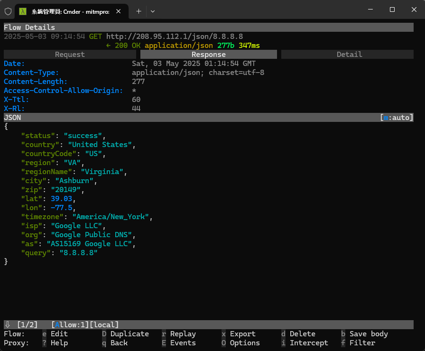This screenshot has height=351, width=425.
Task: Close the Cmder mitmproxy tab
Action: [x=119, y=11]
